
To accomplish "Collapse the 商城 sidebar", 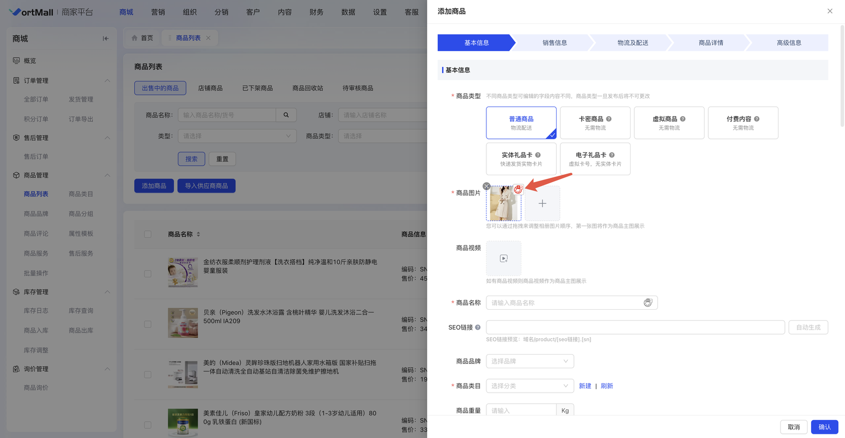I will (106, 39).
